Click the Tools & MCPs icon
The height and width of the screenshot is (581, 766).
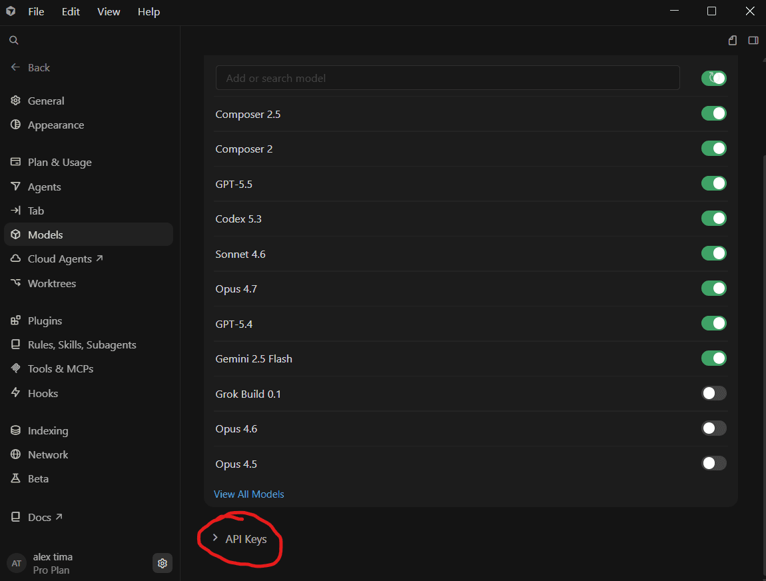15,368
